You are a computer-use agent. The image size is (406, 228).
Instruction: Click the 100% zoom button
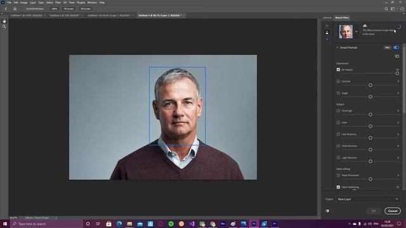pos(55,9)
